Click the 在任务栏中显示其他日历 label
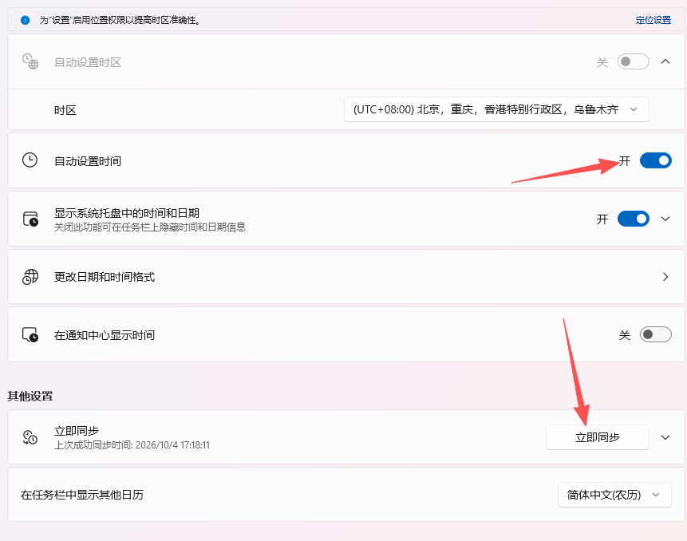The image size is (687, 541). (82, 495)
